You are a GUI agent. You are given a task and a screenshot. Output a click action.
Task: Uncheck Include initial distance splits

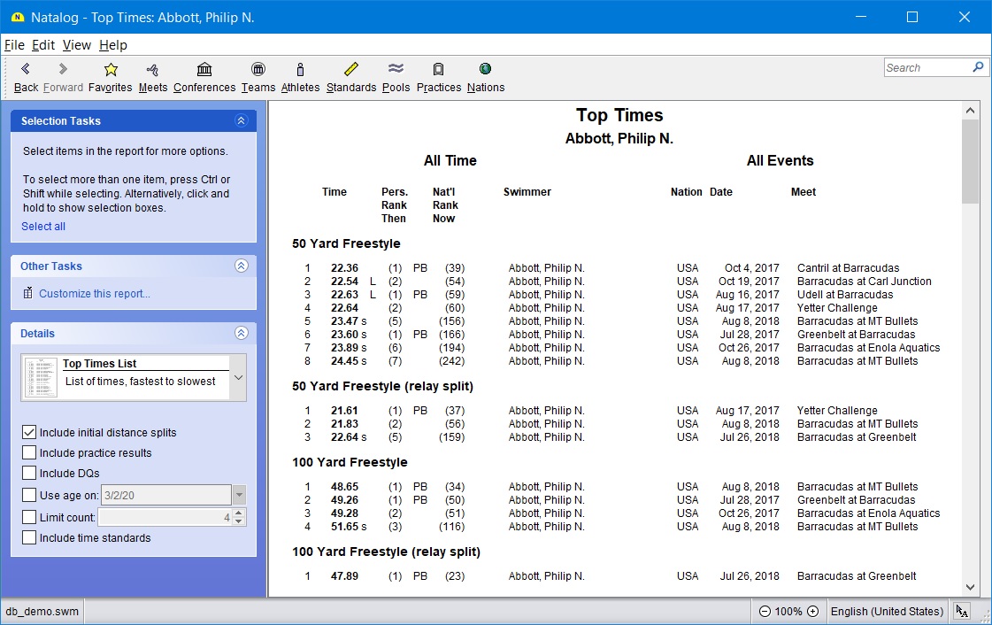coord(29,433)
